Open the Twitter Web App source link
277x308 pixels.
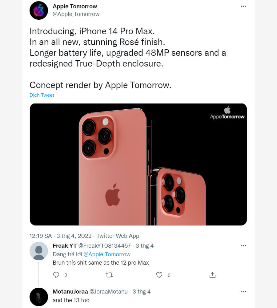[118, 236]
